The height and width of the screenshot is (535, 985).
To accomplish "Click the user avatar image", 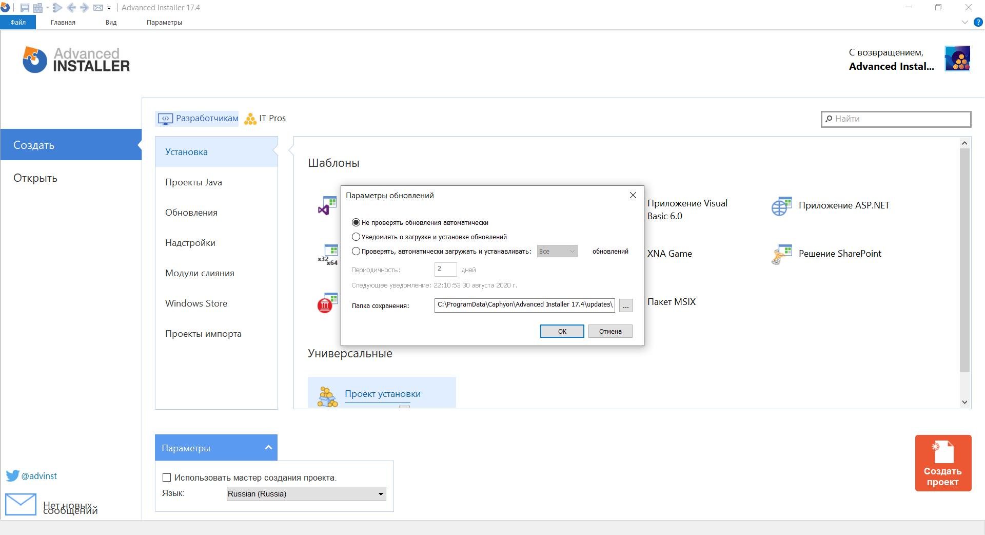I will 957,59.
